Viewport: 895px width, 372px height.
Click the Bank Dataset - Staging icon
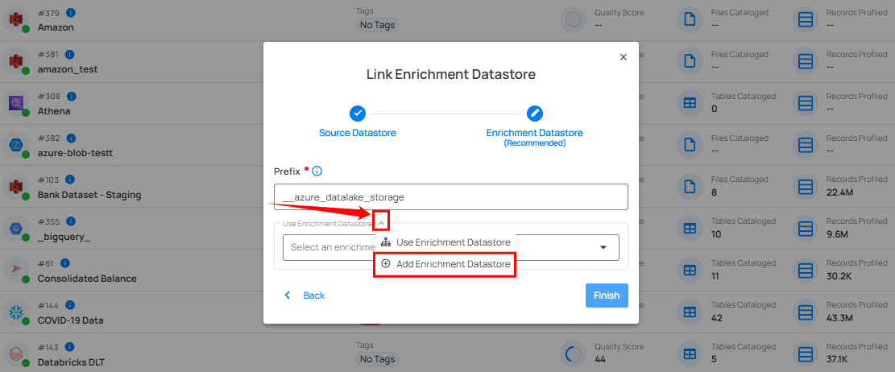[x=15, y=187]
